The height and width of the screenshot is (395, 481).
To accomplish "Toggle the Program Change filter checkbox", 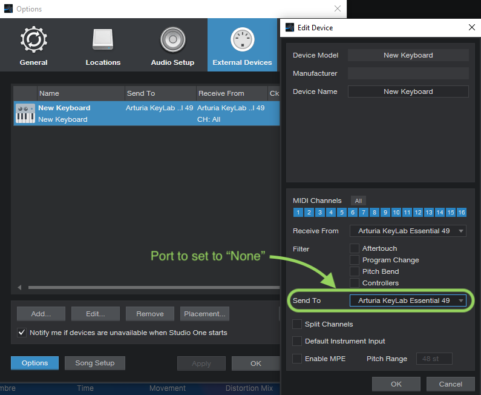I will (x=355, y=260).
